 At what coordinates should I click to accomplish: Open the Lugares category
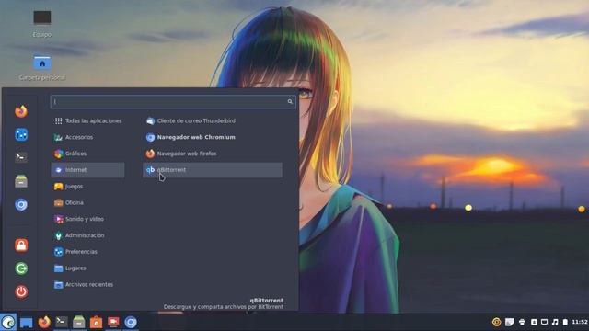pos(88,268)
